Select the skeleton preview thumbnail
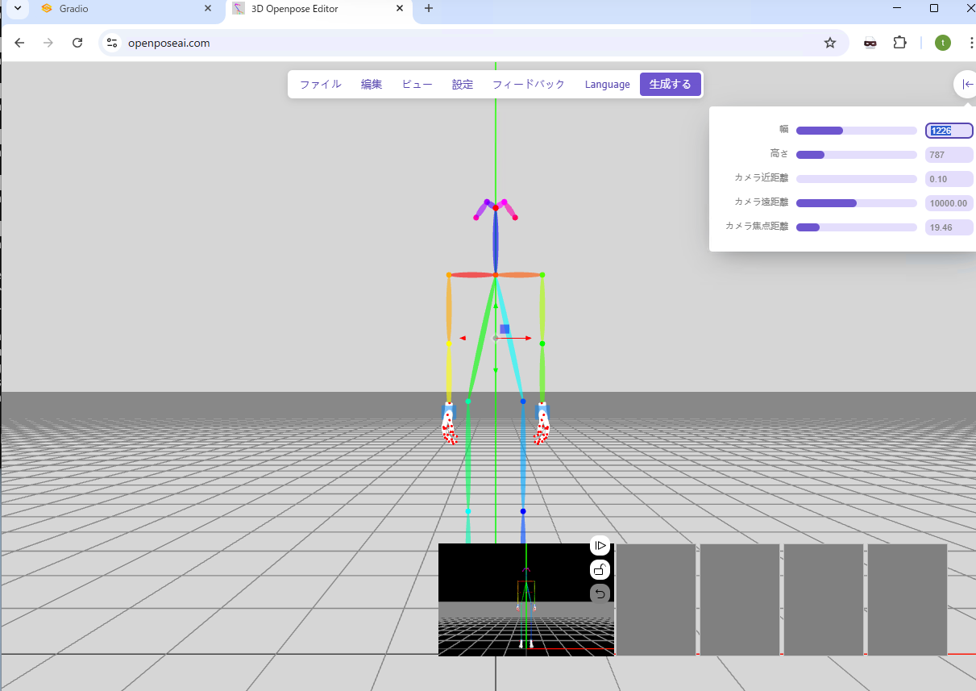 point(525,599)
